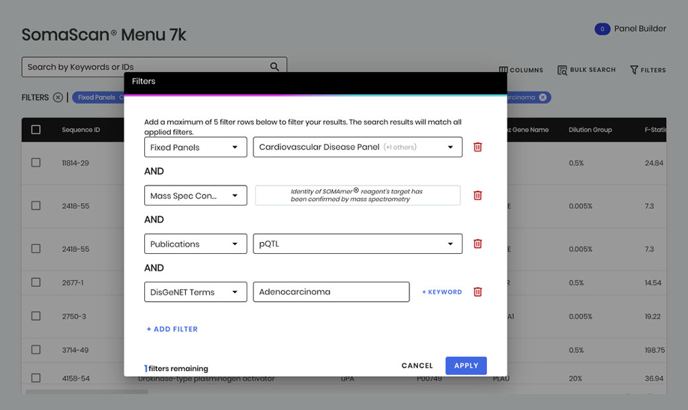Delete the Publications filter row via trash icon
Screen dimensions: 688x410
478,243
